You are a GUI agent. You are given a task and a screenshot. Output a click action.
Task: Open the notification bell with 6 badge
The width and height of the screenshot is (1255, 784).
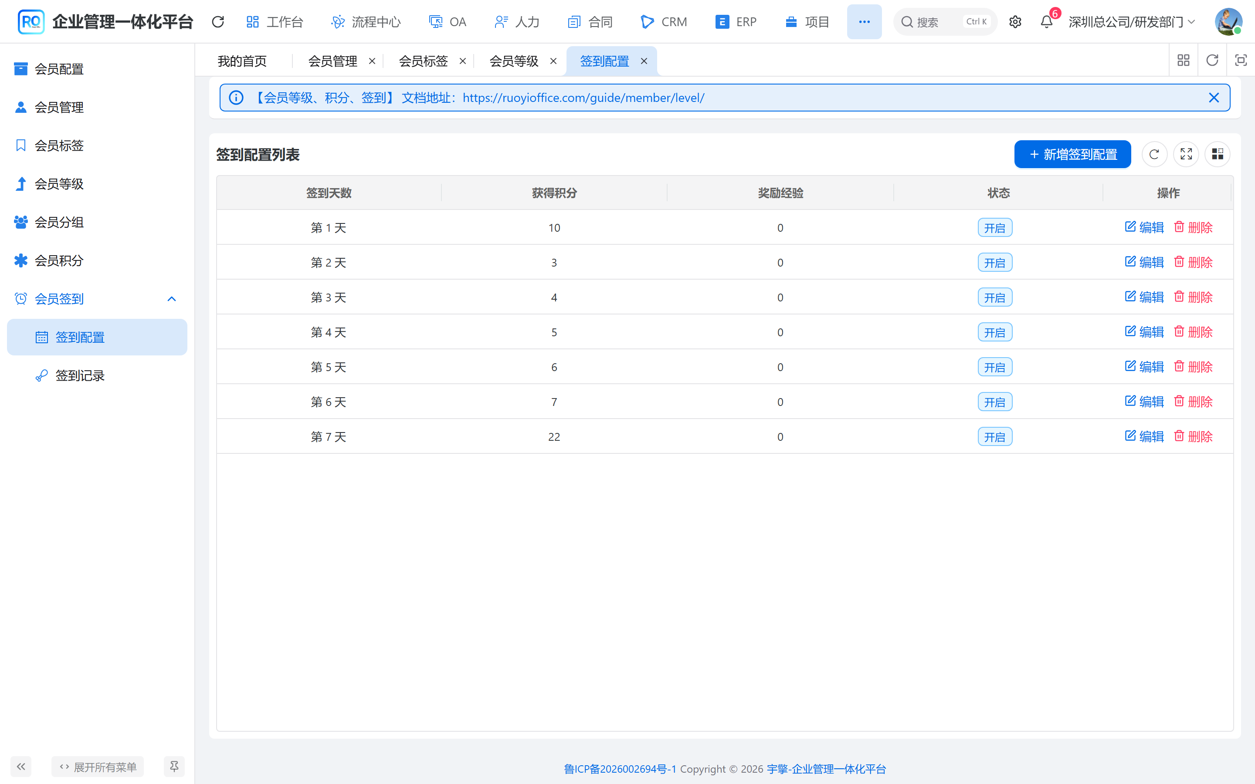pos(1047,22)
